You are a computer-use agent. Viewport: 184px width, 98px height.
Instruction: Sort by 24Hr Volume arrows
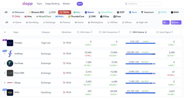tap(146, 32)
